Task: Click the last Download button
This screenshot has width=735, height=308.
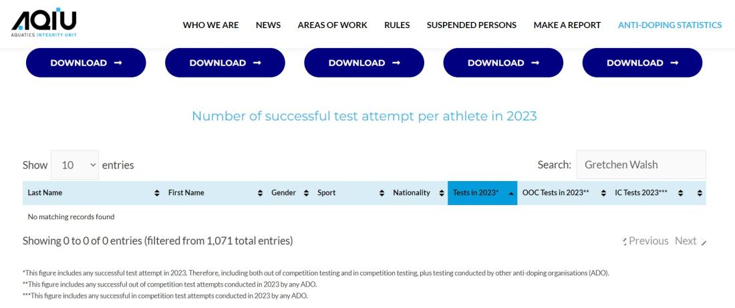Action: pos(642,63)
